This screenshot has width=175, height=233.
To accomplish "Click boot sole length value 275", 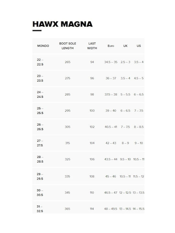I will coord(67,78).
